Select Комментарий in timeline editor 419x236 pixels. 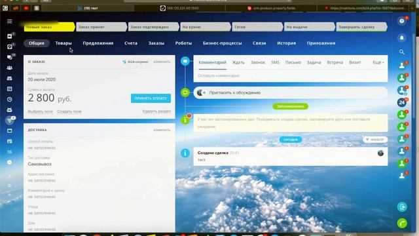click(x=212, y=62)
